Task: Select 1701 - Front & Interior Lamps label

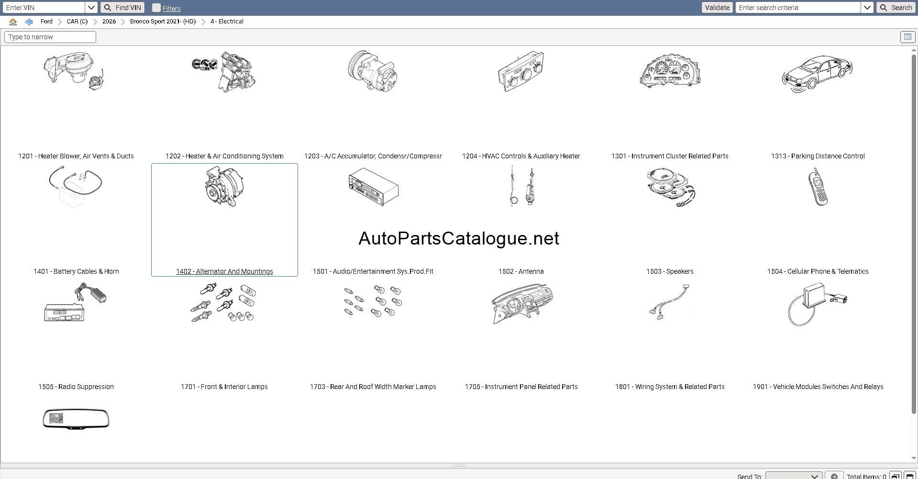Action: [224, 387]
